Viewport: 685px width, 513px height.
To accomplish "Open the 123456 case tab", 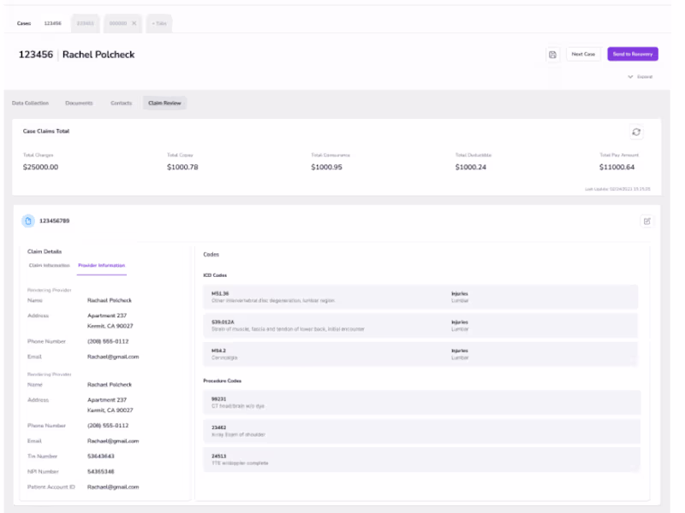I will 53,23.
